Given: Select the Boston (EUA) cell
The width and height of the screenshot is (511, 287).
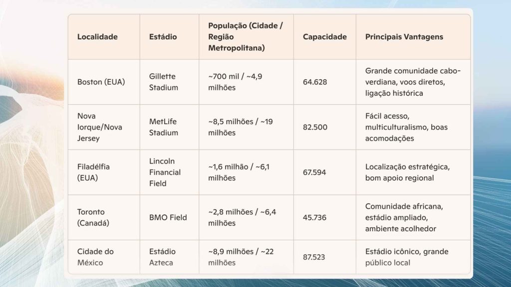Looking at the screenshot, I should tap(101, 82).
